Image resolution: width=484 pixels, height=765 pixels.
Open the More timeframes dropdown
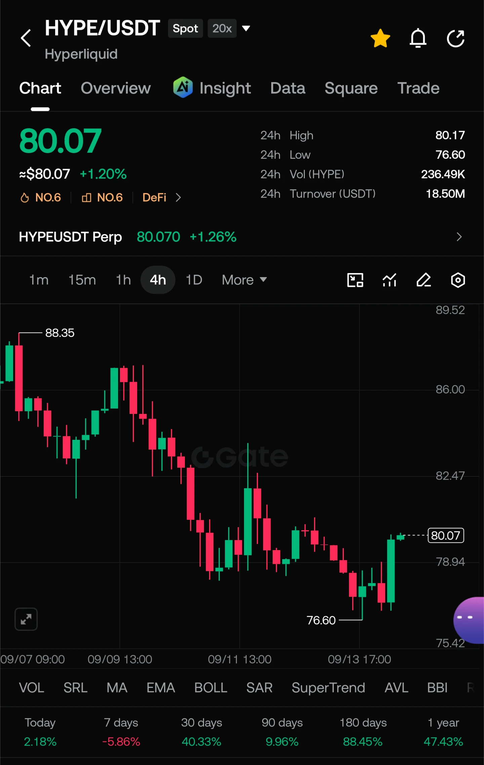tap(244, 280)
